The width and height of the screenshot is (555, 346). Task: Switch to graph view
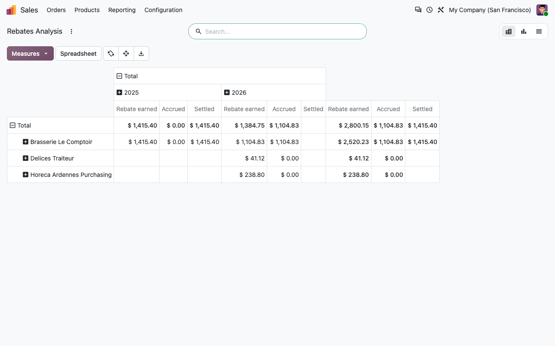(524, 32)
